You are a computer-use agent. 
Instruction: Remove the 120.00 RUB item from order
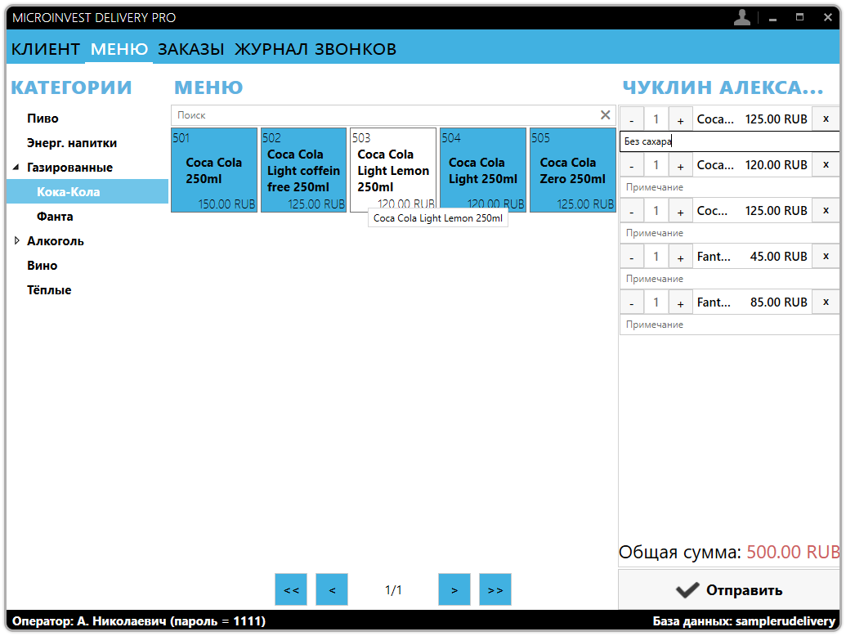[x=826, y=165]
